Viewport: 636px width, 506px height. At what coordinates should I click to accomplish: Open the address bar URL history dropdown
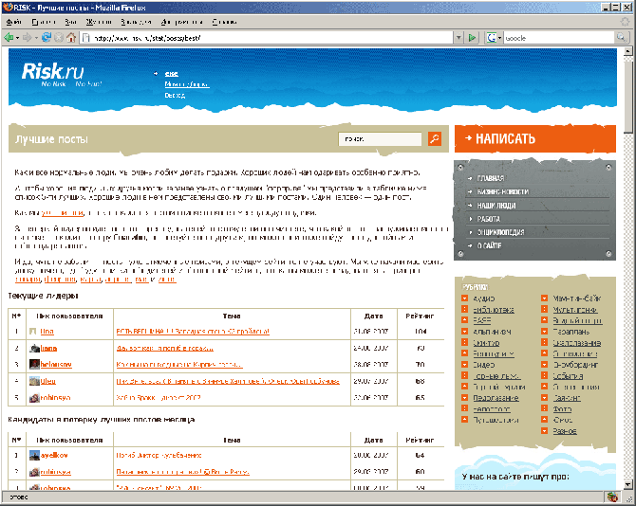(458, 38)
